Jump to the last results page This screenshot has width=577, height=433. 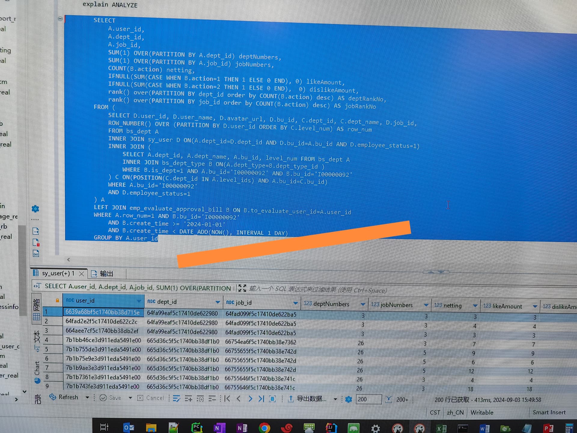coord(261,399)
